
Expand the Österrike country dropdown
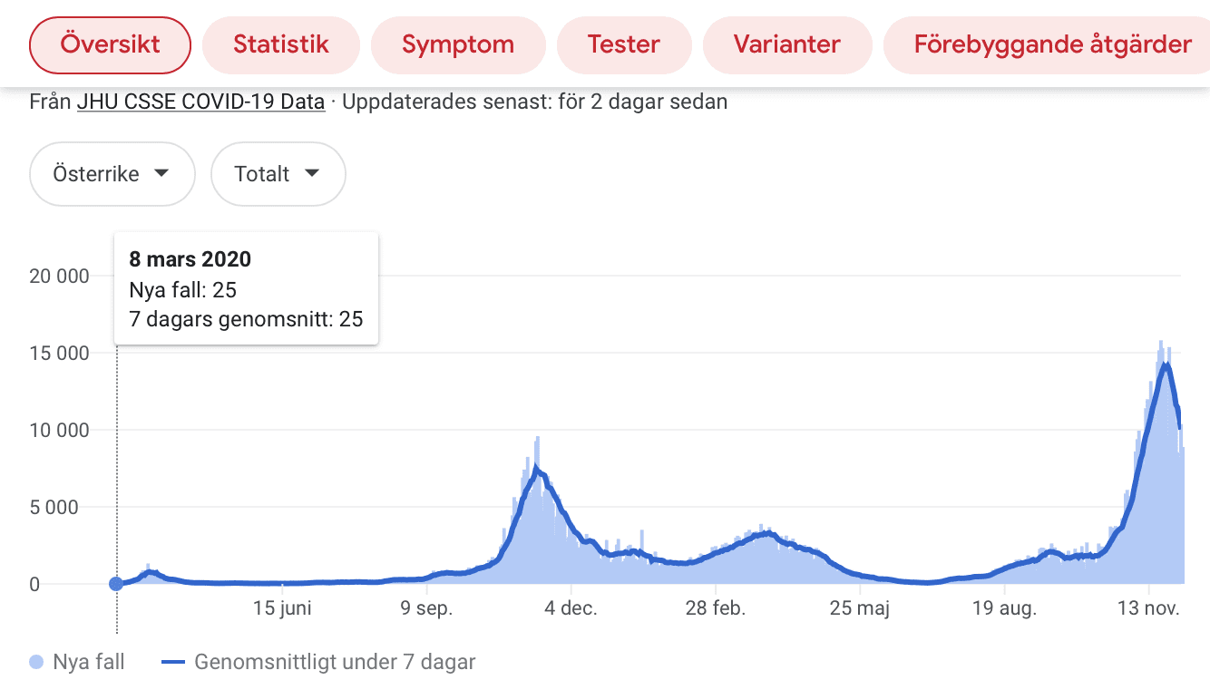click(x=112, y=174)
